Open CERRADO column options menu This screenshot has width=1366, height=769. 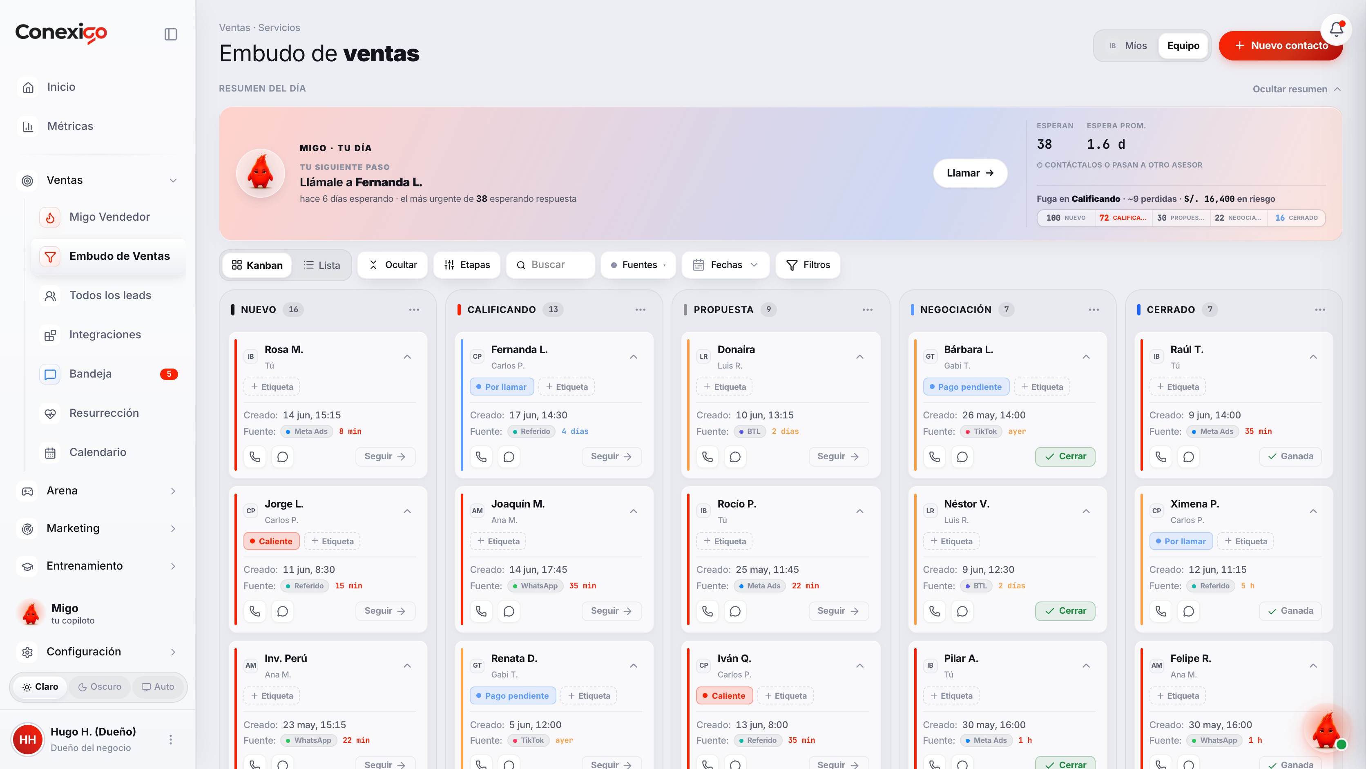1320,310
